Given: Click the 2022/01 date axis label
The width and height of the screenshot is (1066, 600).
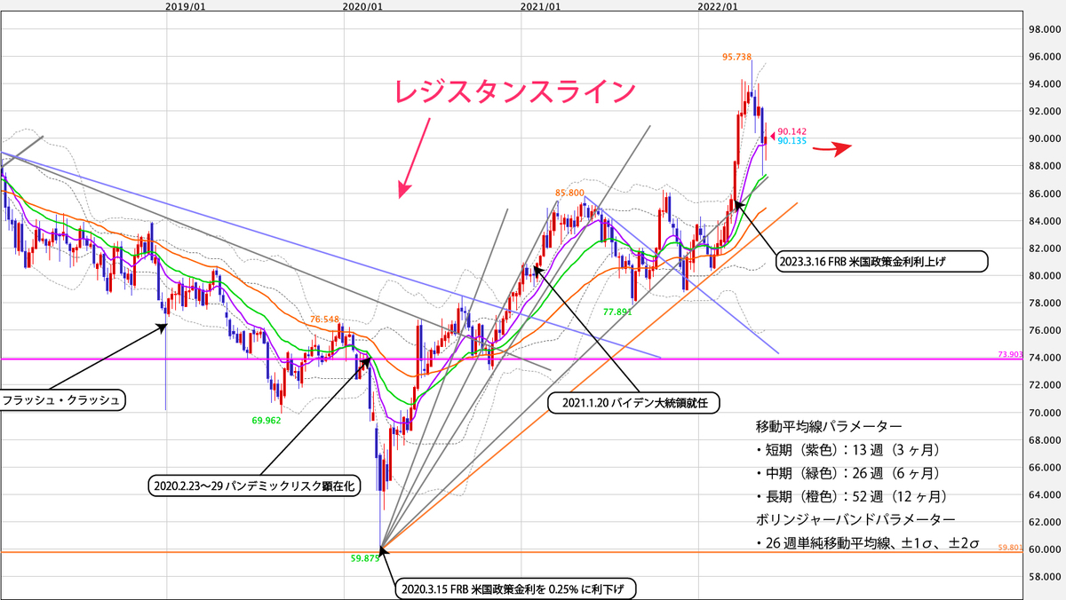Looking at the screenshot, I should [x=718, y=7].
